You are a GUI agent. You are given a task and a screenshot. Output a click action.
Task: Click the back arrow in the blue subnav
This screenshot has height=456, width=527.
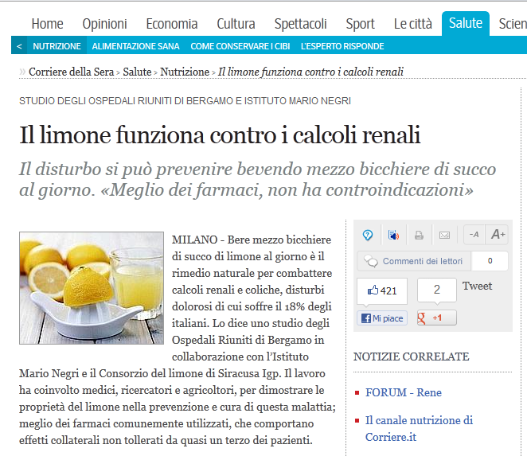coord(19,46)
